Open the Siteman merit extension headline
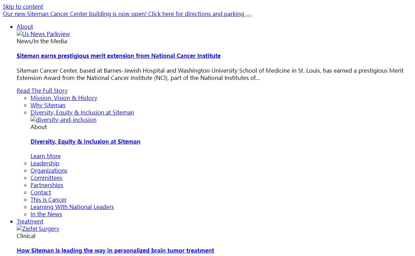Screen dimensions: 415x256 [x=119, y=56]
